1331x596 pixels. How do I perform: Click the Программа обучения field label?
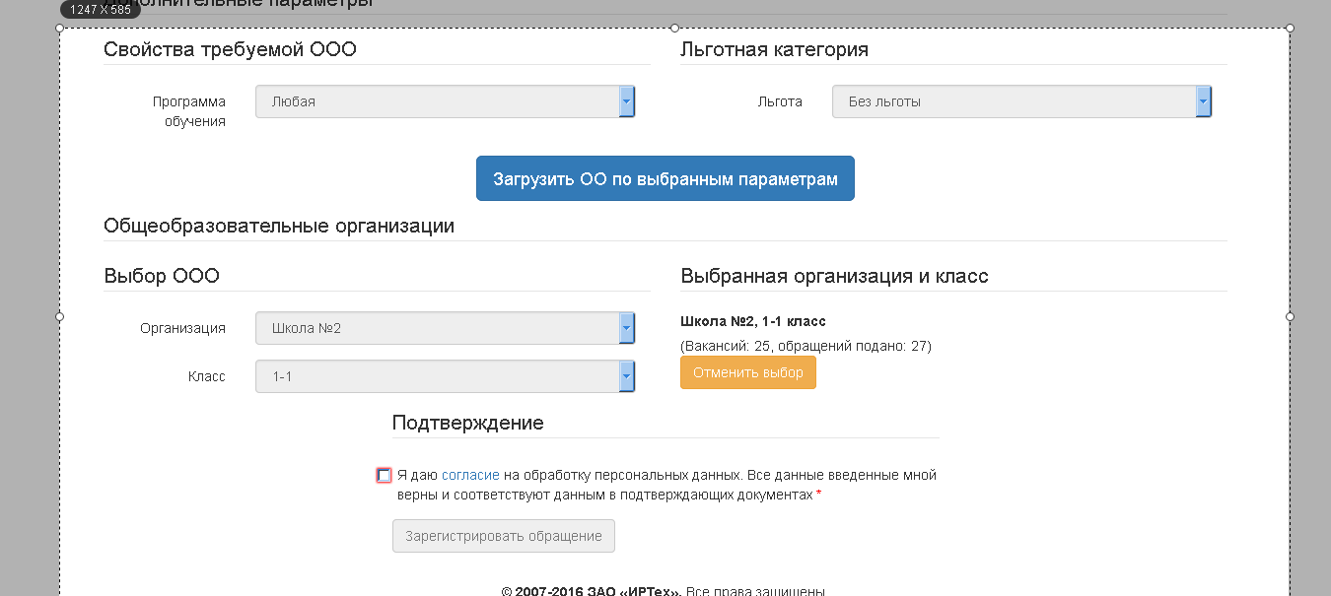[x=188, y=111]
